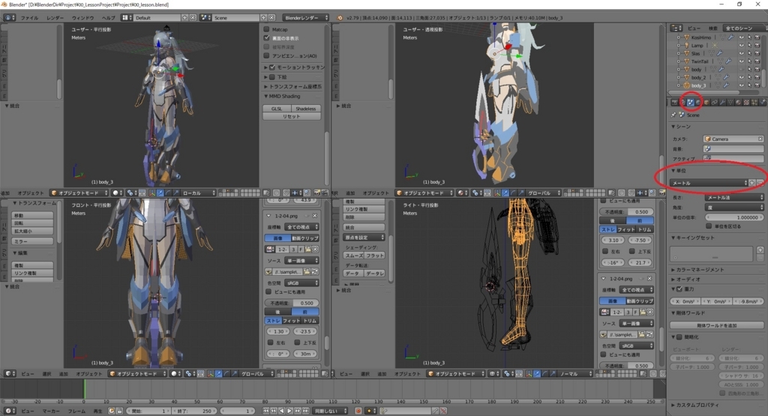Viewport: 768px width, 416px height.
Task: Toggle the Ambient Occlusion (AO) checkbox
Action: [x=267, y=55]
